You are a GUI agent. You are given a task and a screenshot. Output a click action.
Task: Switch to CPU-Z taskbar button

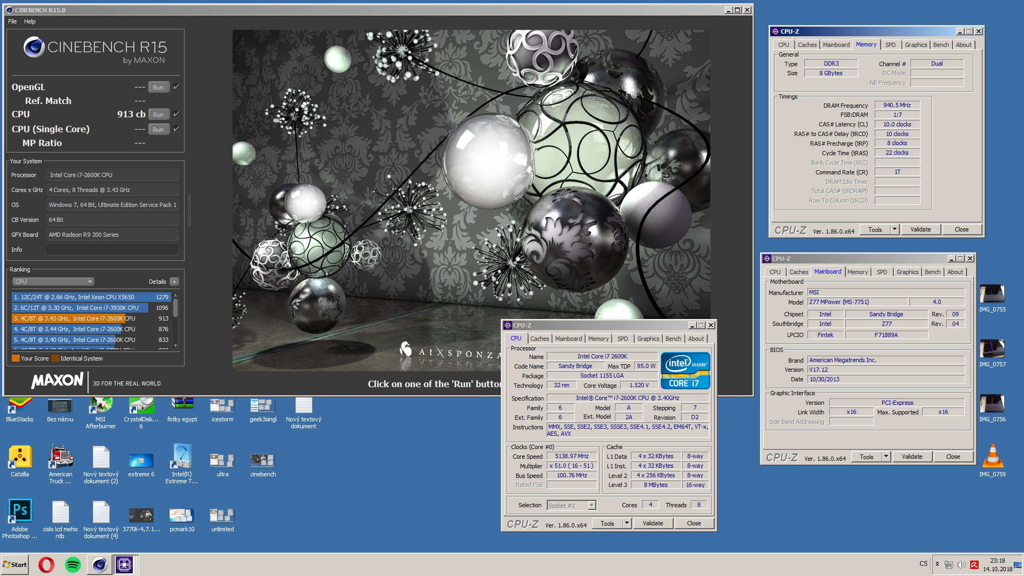tap(124, 564)
